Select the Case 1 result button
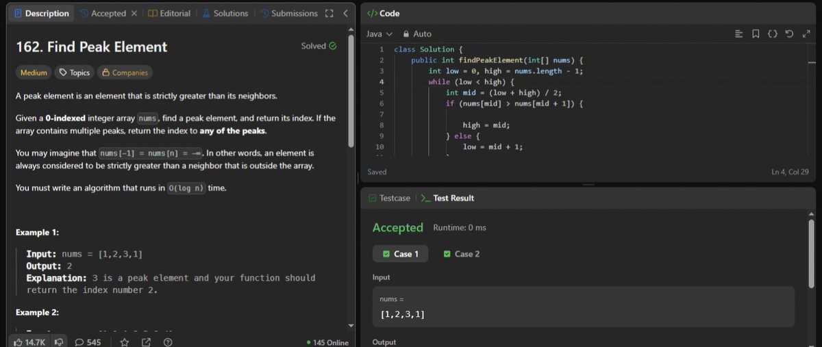Image resolution: width=822 pixels, height=347 pixels. 401,254
